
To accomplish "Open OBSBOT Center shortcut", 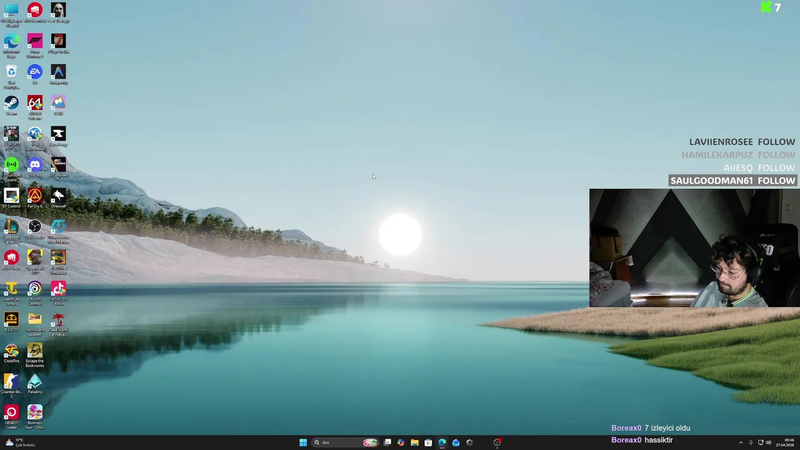I will click(11, 417).
